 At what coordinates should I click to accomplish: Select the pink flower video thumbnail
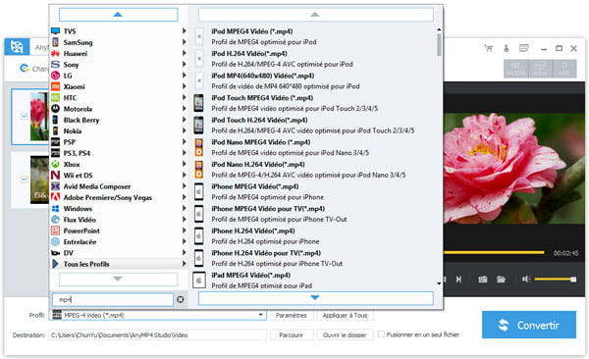point(39,117)
